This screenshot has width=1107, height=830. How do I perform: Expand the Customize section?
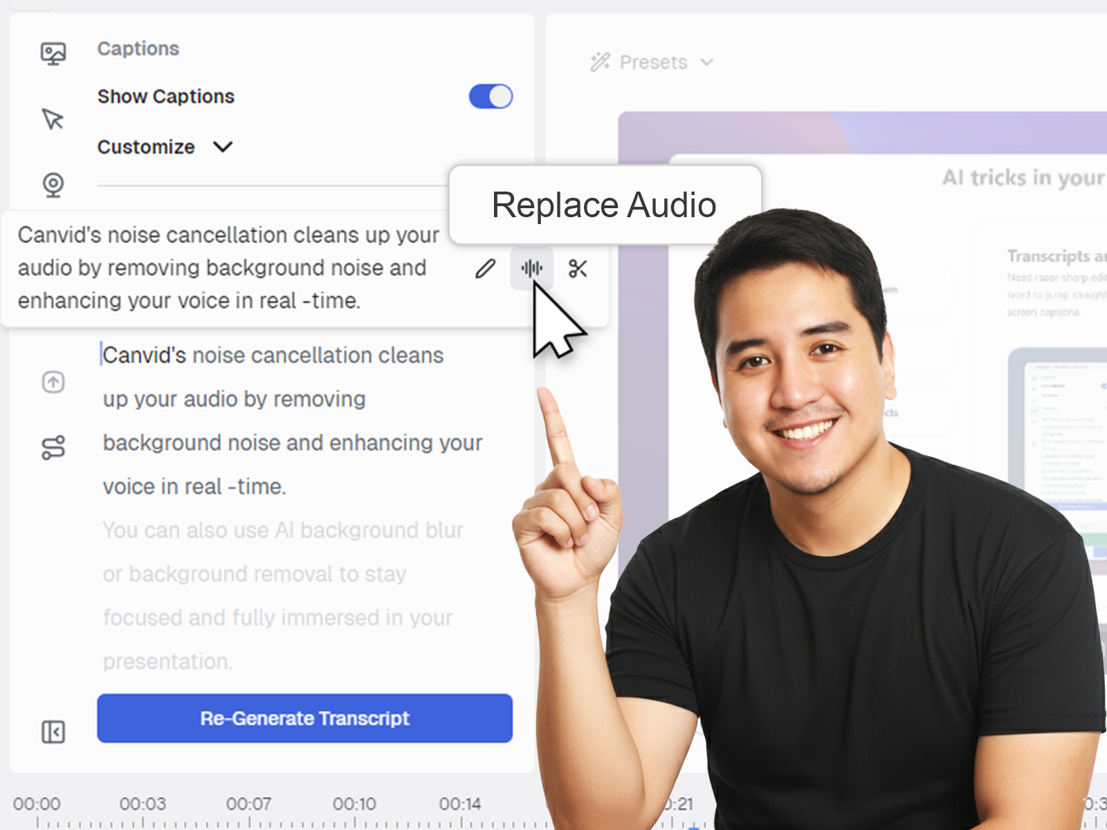click(223, 147)
